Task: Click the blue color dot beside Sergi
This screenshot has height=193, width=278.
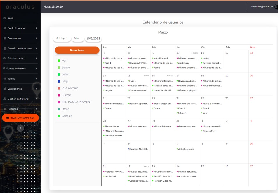Action: click(59, 81)
